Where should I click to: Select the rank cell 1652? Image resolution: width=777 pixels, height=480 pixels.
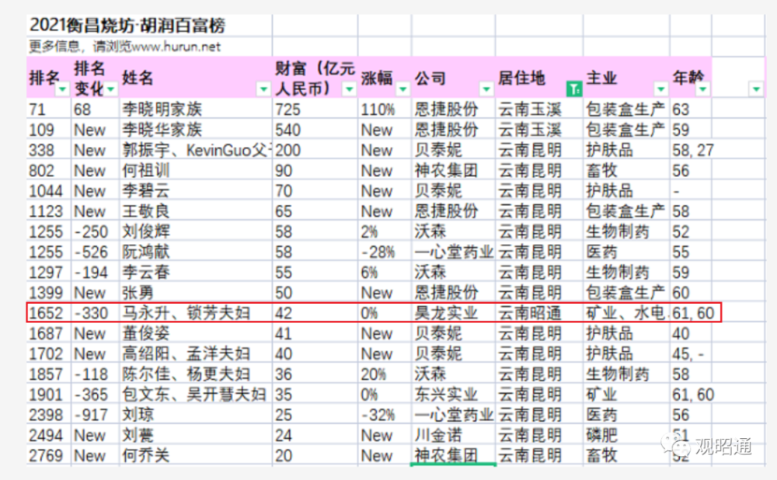click(48, 312)
